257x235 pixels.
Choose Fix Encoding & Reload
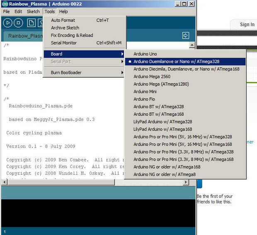(x=84, y=35)
